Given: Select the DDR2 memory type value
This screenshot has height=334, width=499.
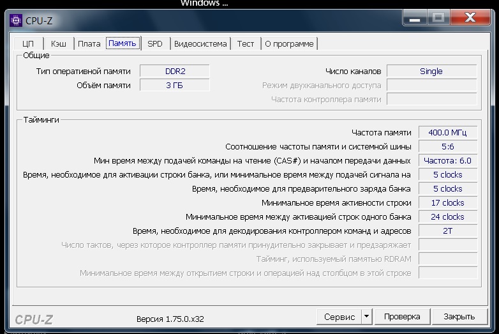Looking at the screenshot, I should 175,72.
